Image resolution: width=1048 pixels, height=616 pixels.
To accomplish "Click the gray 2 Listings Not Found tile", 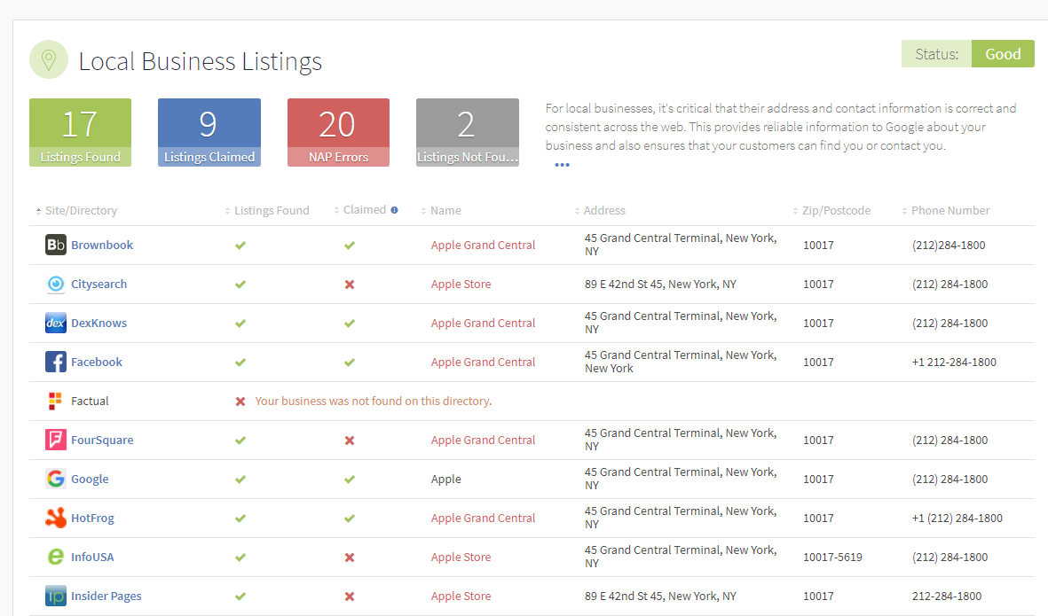I will [467, 132].
